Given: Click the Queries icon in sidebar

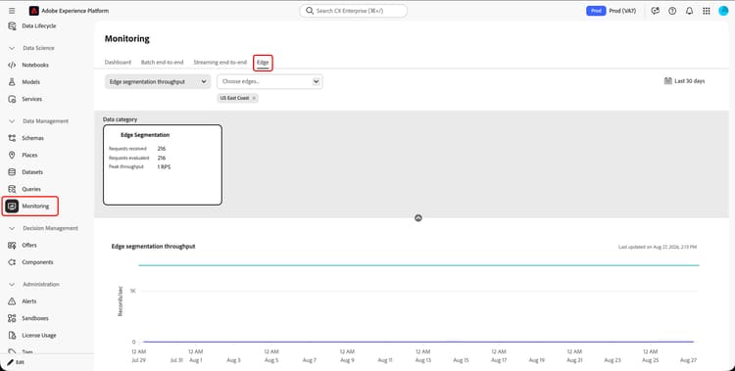Looking at the screenshot, I should tap(12, 189).
